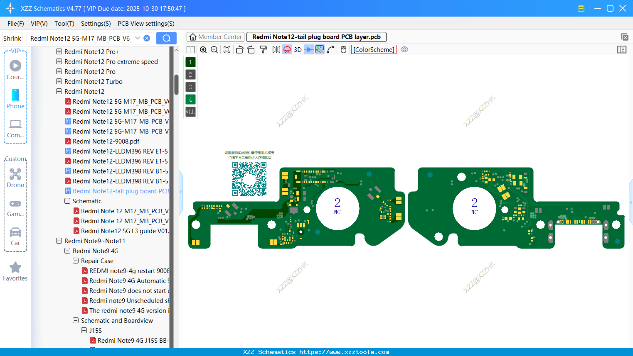The image size is (633, 356).
Task: Open the model search dropdown arrow
Action: tap(138, 38)
